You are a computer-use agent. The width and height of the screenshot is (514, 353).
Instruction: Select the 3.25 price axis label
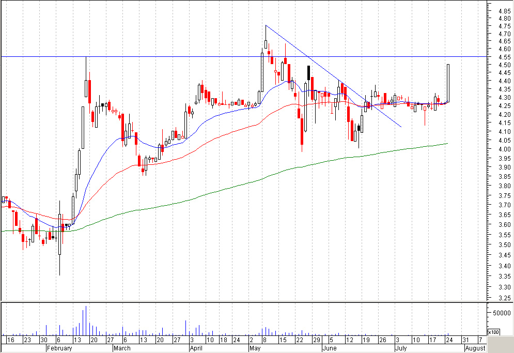pyautogui.click(x=504, y=298)
